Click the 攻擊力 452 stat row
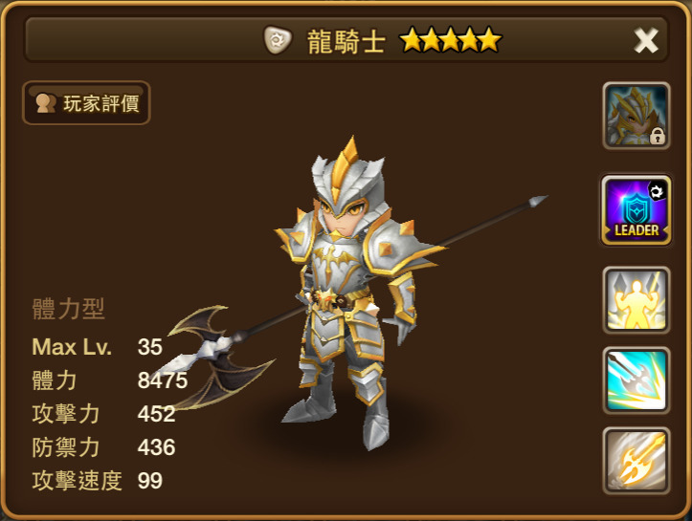The height and width of the screenshot is (521, 692). [103, 414]
